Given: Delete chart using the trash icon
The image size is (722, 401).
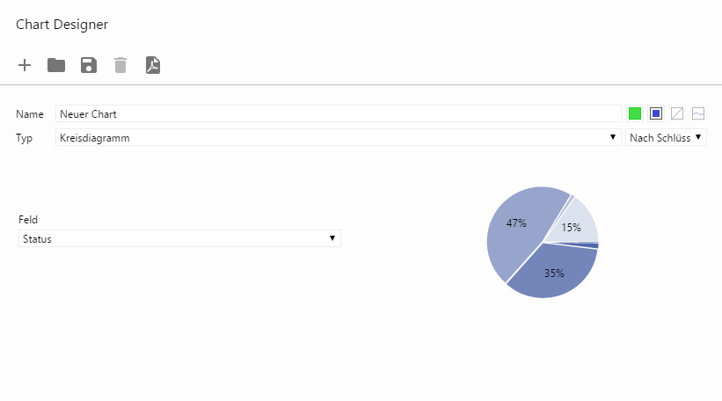Looking at the screenshot, I should tap(120, 65).
